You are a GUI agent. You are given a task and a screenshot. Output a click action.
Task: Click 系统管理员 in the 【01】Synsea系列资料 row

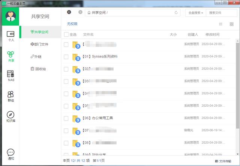pyautogui.click(x=192, y=56)
